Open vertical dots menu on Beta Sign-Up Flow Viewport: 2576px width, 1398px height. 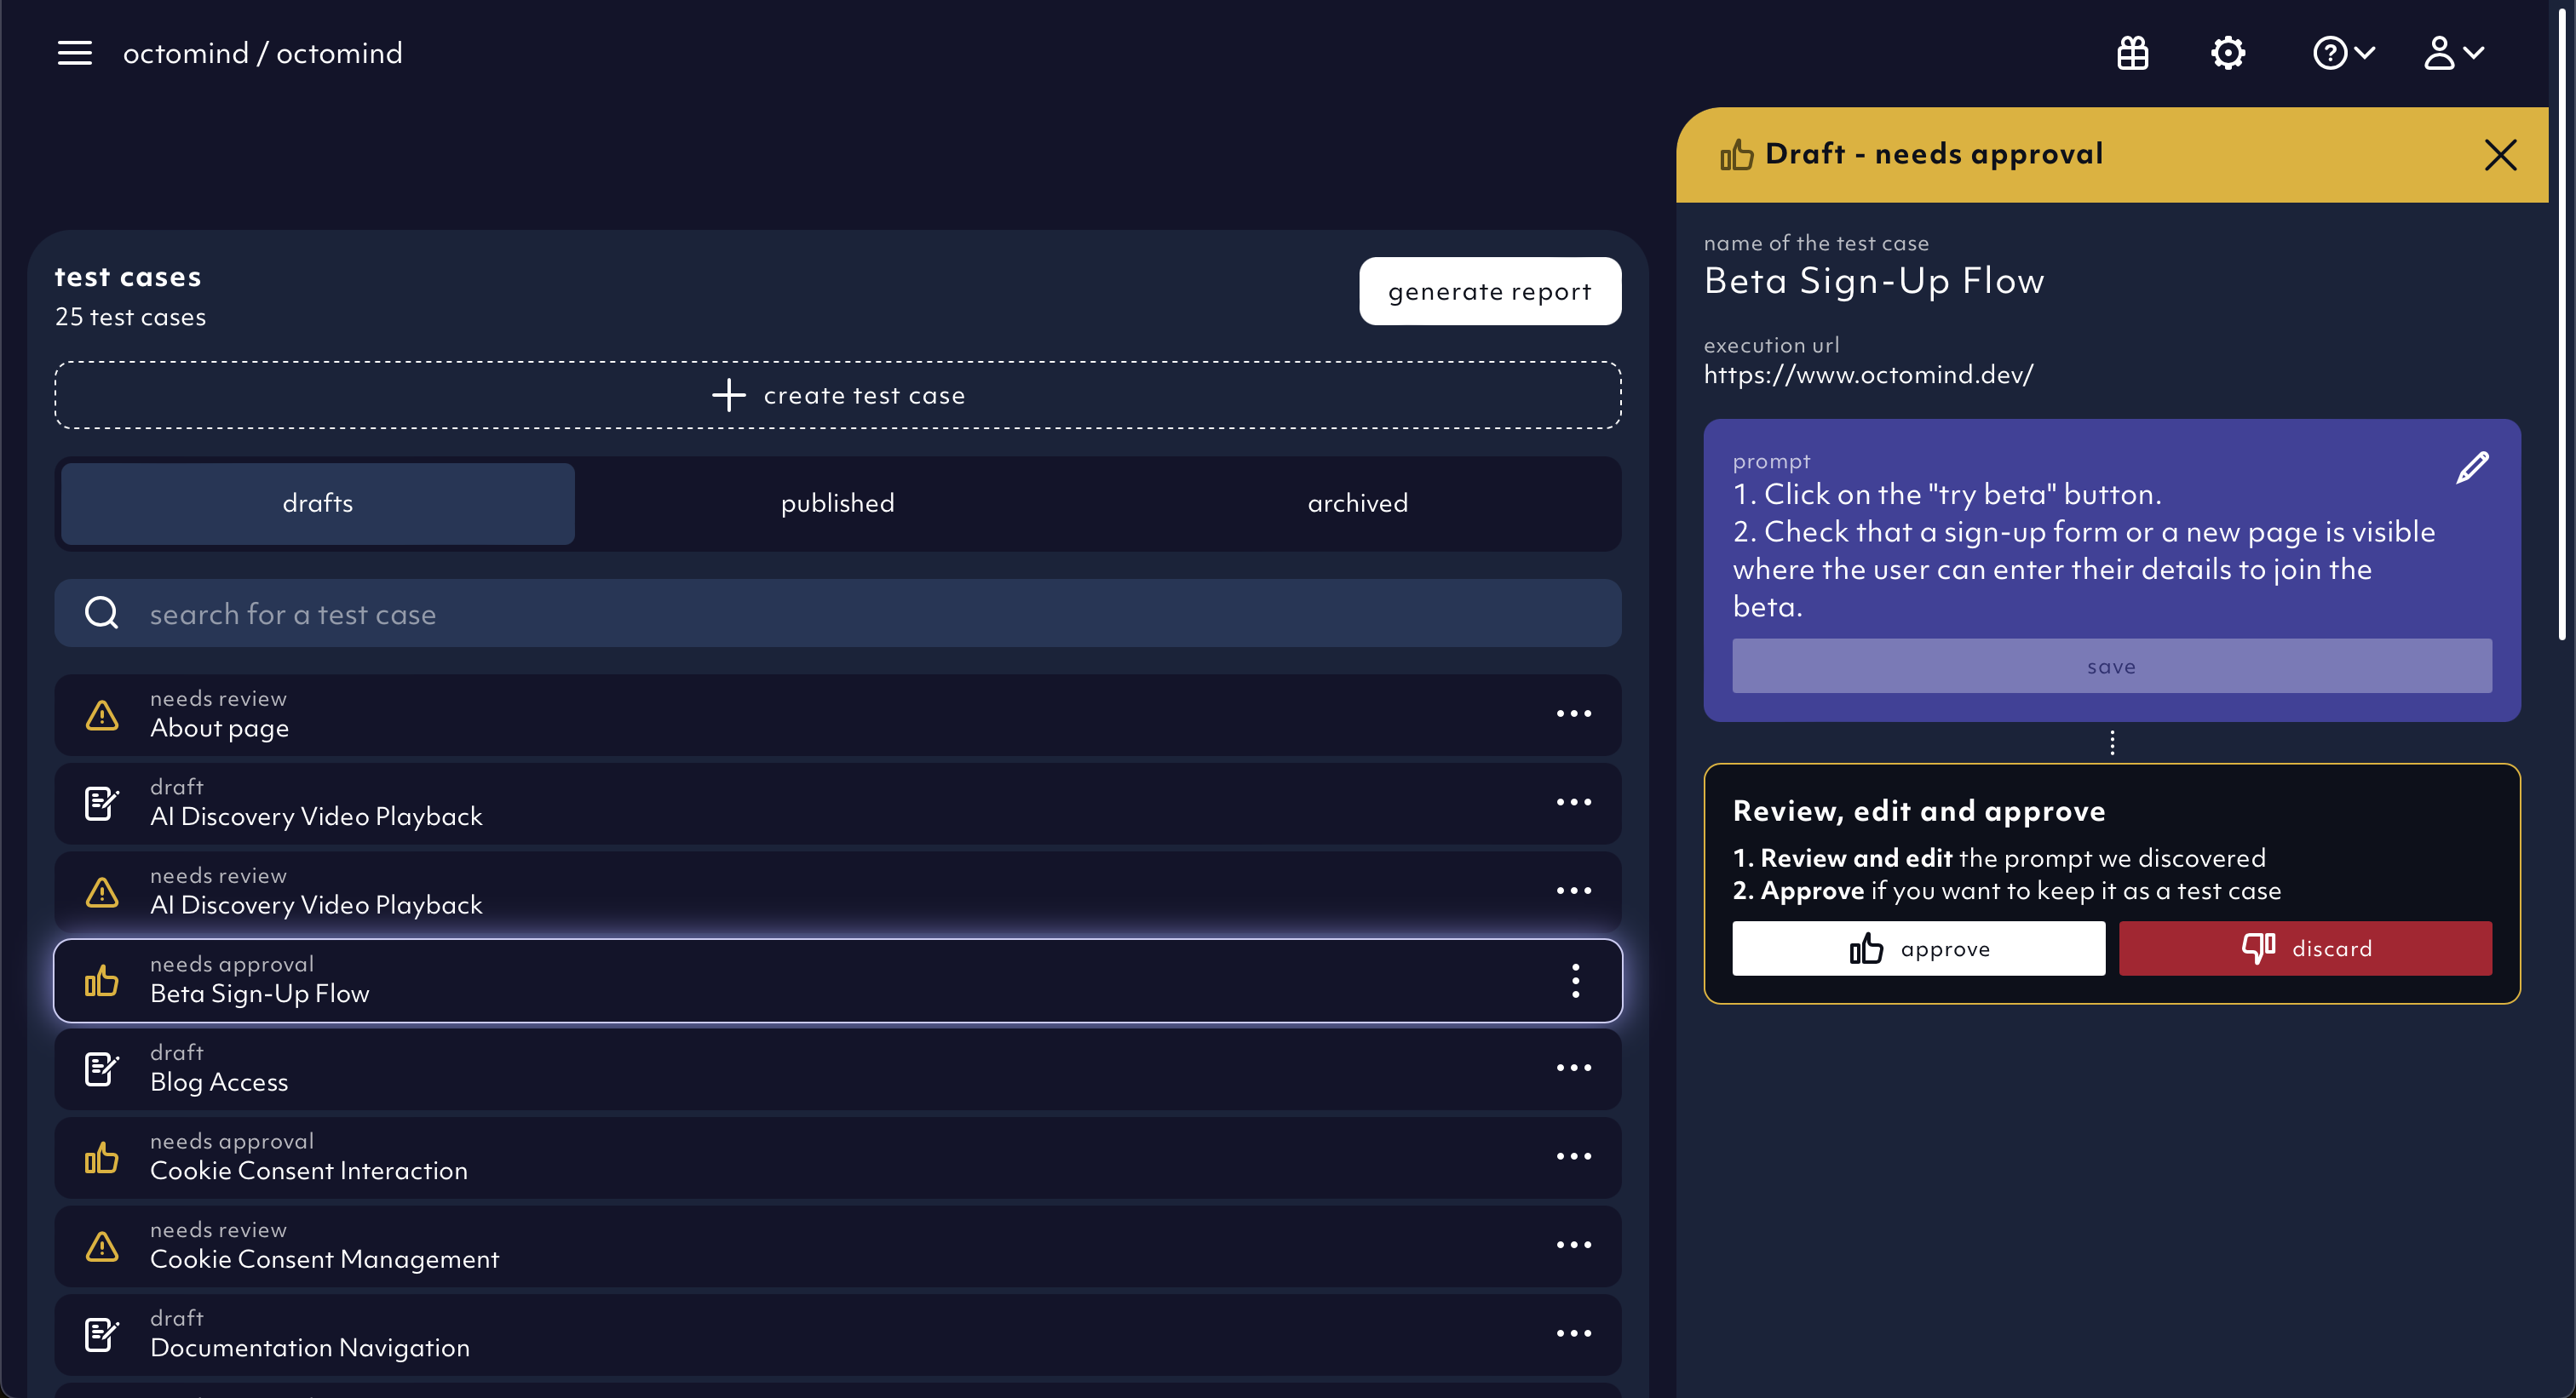pos(1575,980)
